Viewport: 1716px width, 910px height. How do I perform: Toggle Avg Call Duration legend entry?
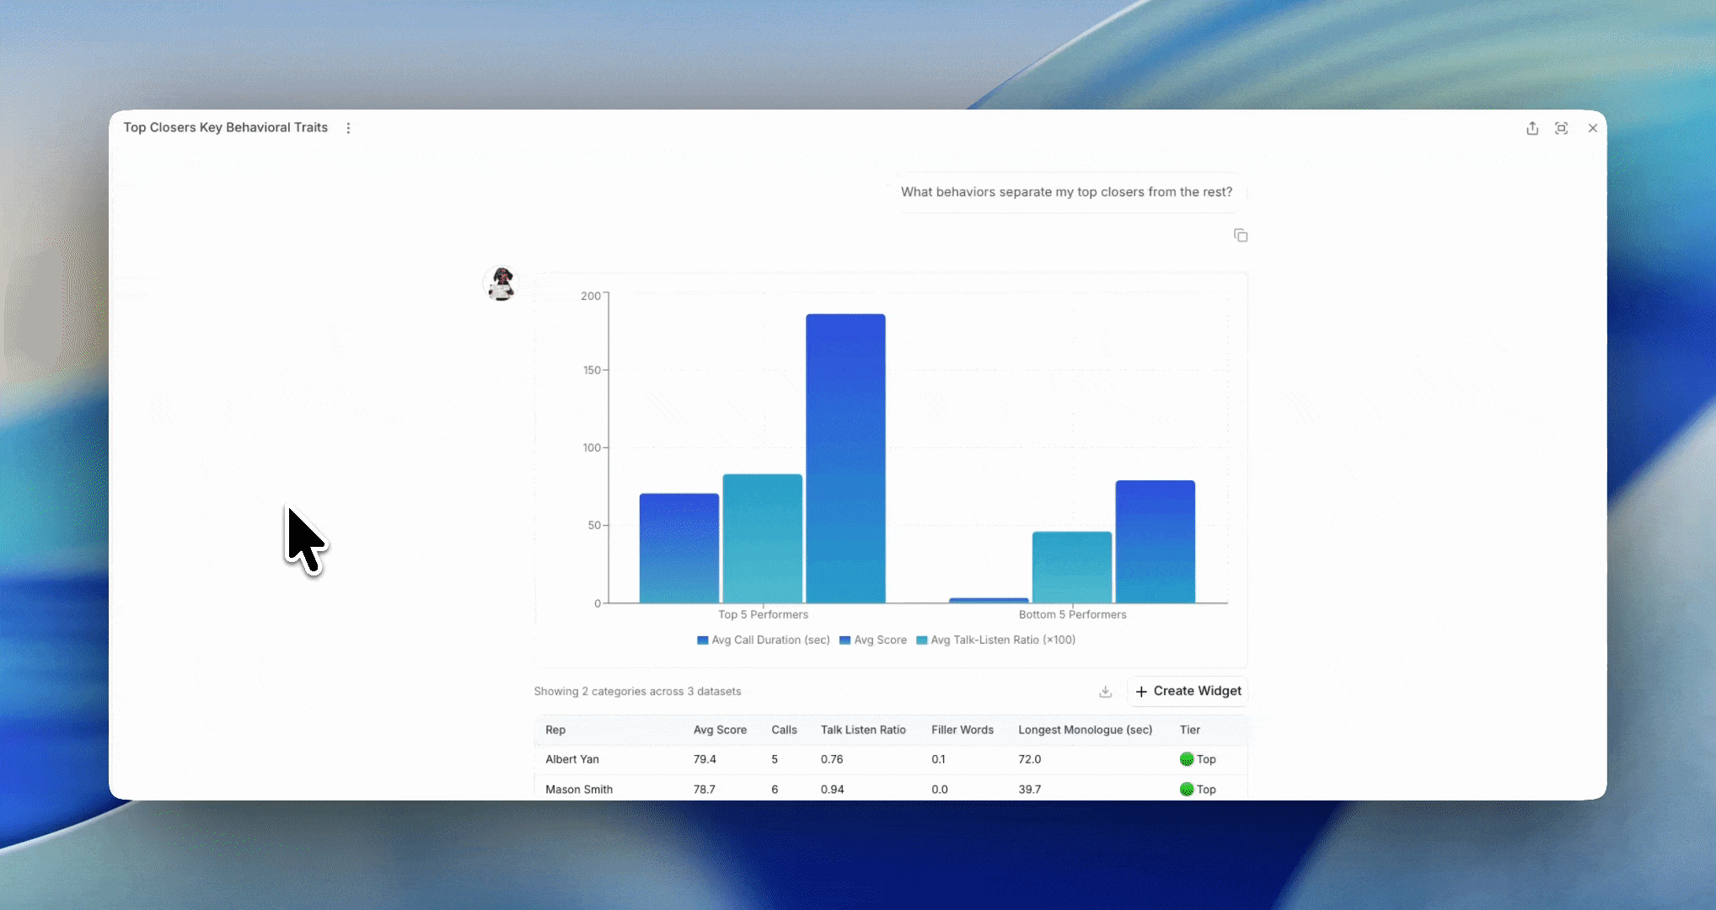point(764,640)
